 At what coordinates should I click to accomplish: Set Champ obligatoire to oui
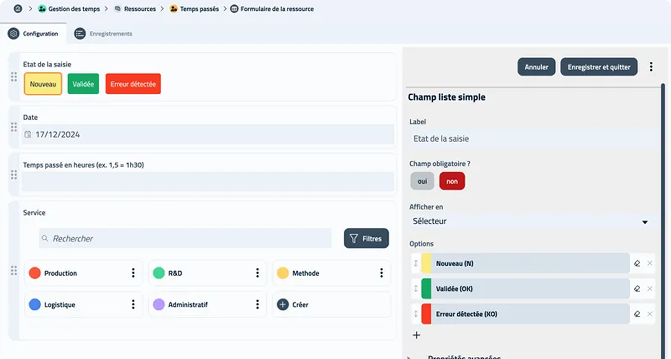coord(422,181)
